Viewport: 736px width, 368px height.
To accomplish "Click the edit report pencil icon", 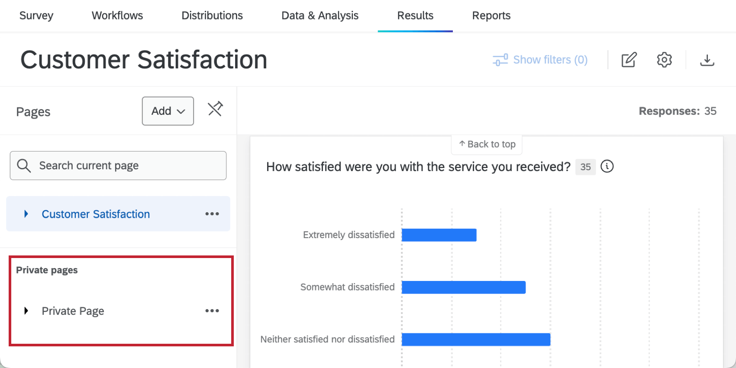I will (629, 60).
